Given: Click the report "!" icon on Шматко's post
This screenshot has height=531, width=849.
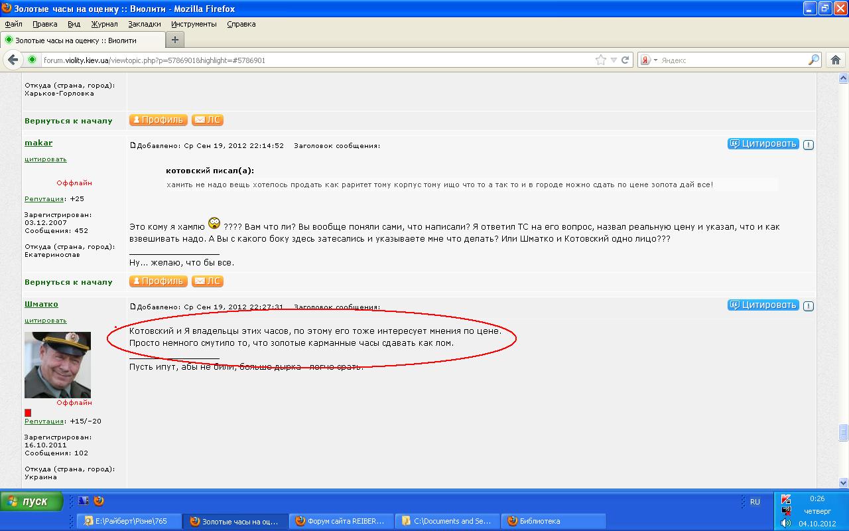Looking at the screenshot, I should [809, 306].
